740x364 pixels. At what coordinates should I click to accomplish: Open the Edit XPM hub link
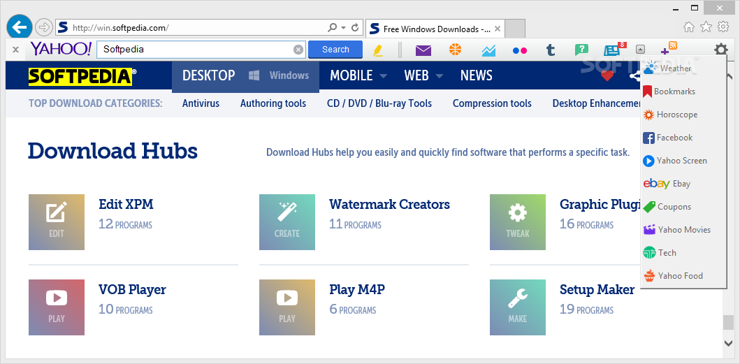point(126,205)
